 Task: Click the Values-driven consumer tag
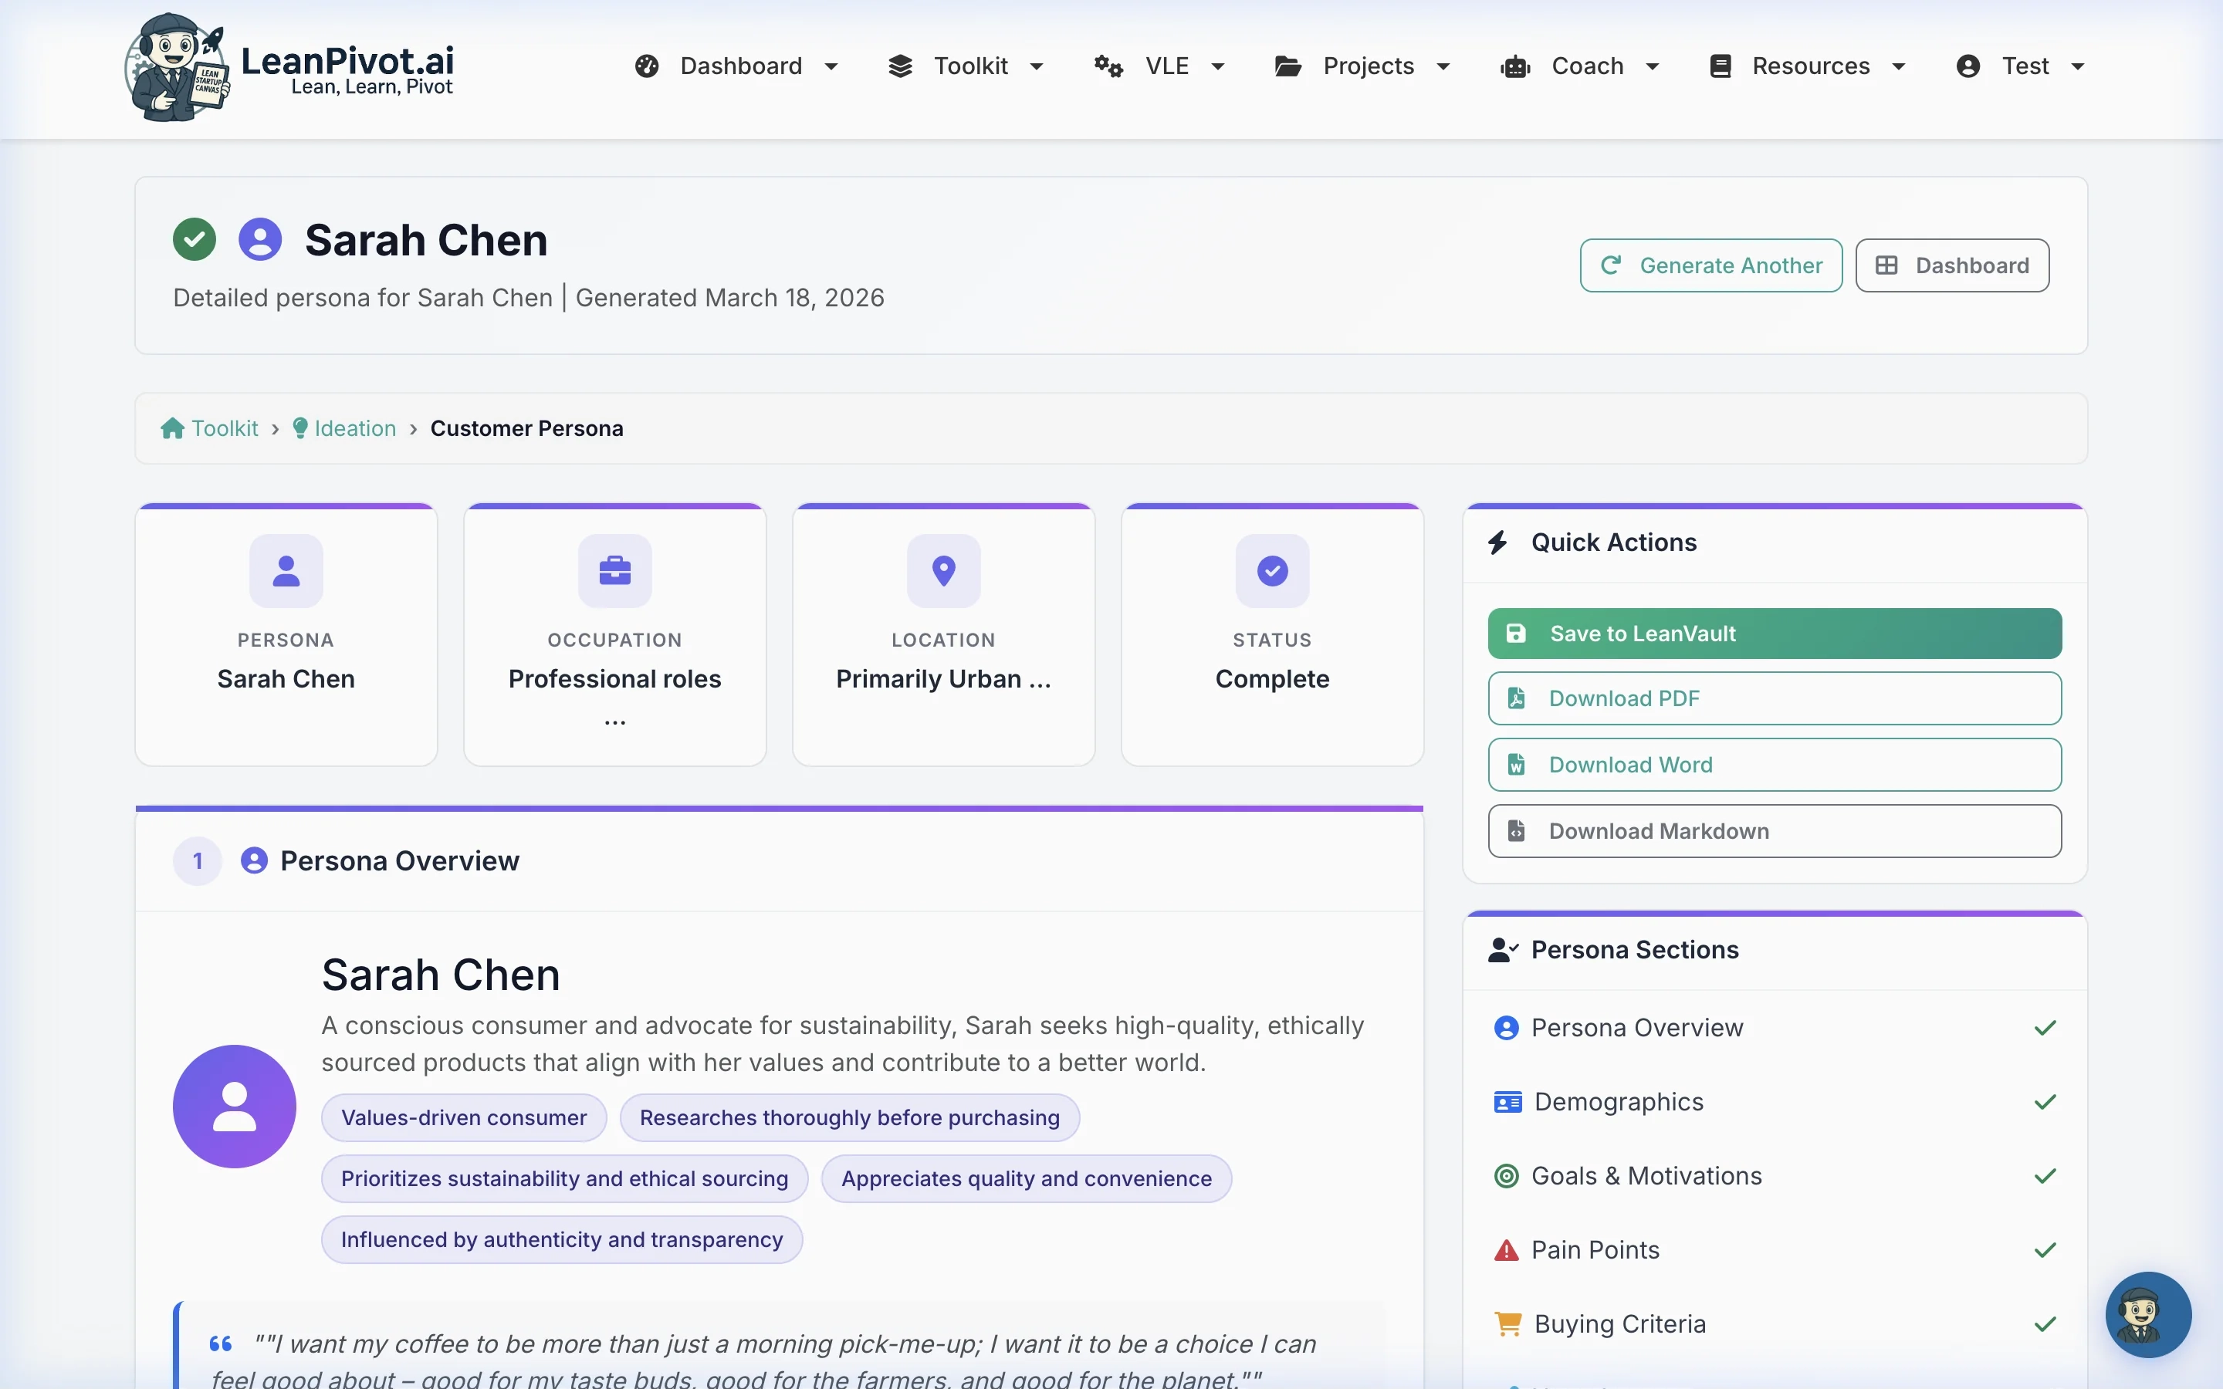[x=463, y=1117]
